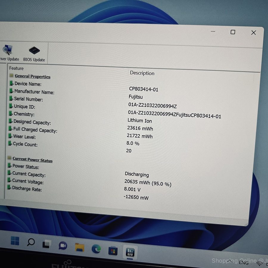Image resolution: width=268 pixels, height=268 pixels.
Task: Select the Discharge Rate row label
Action: [x=27, y=189]
